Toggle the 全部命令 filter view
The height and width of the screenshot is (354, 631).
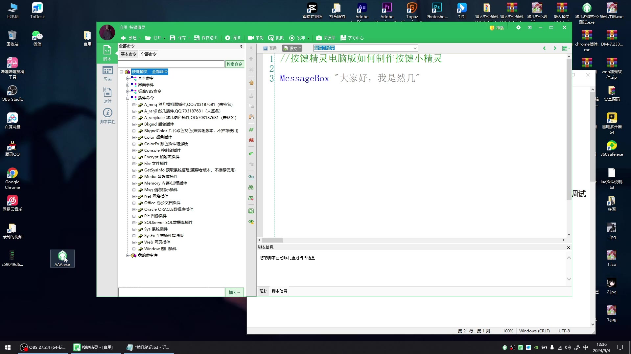click(149, 54)
